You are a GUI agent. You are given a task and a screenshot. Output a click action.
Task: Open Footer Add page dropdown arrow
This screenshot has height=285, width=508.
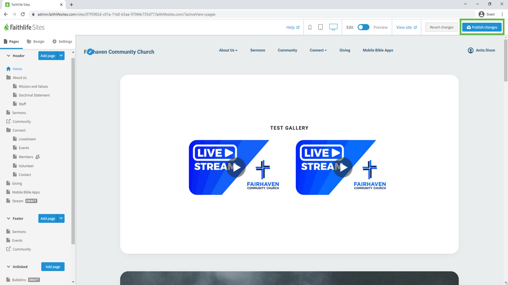(x=61, y=218)
